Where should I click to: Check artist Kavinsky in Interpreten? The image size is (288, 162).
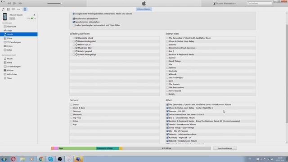[167, 71]
